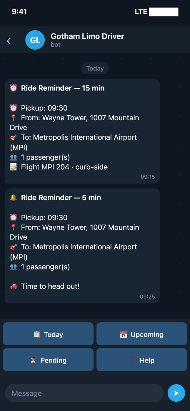Click pushpin icon in 5 min reminder
The width and height of the screenshot is (190, 411).
pyautogui.click(x=13, y=227)
